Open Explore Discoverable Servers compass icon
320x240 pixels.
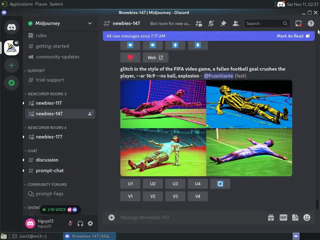pos(12,83)
